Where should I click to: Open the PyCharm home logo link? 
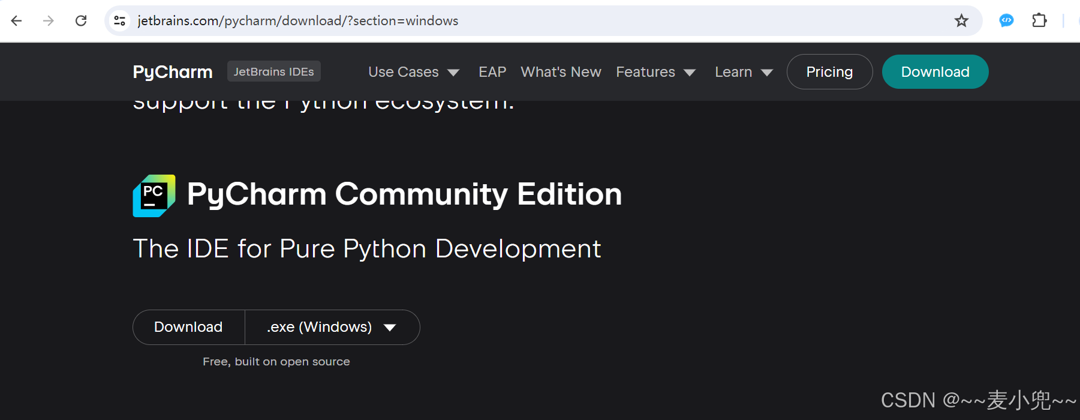coord(173,72)
